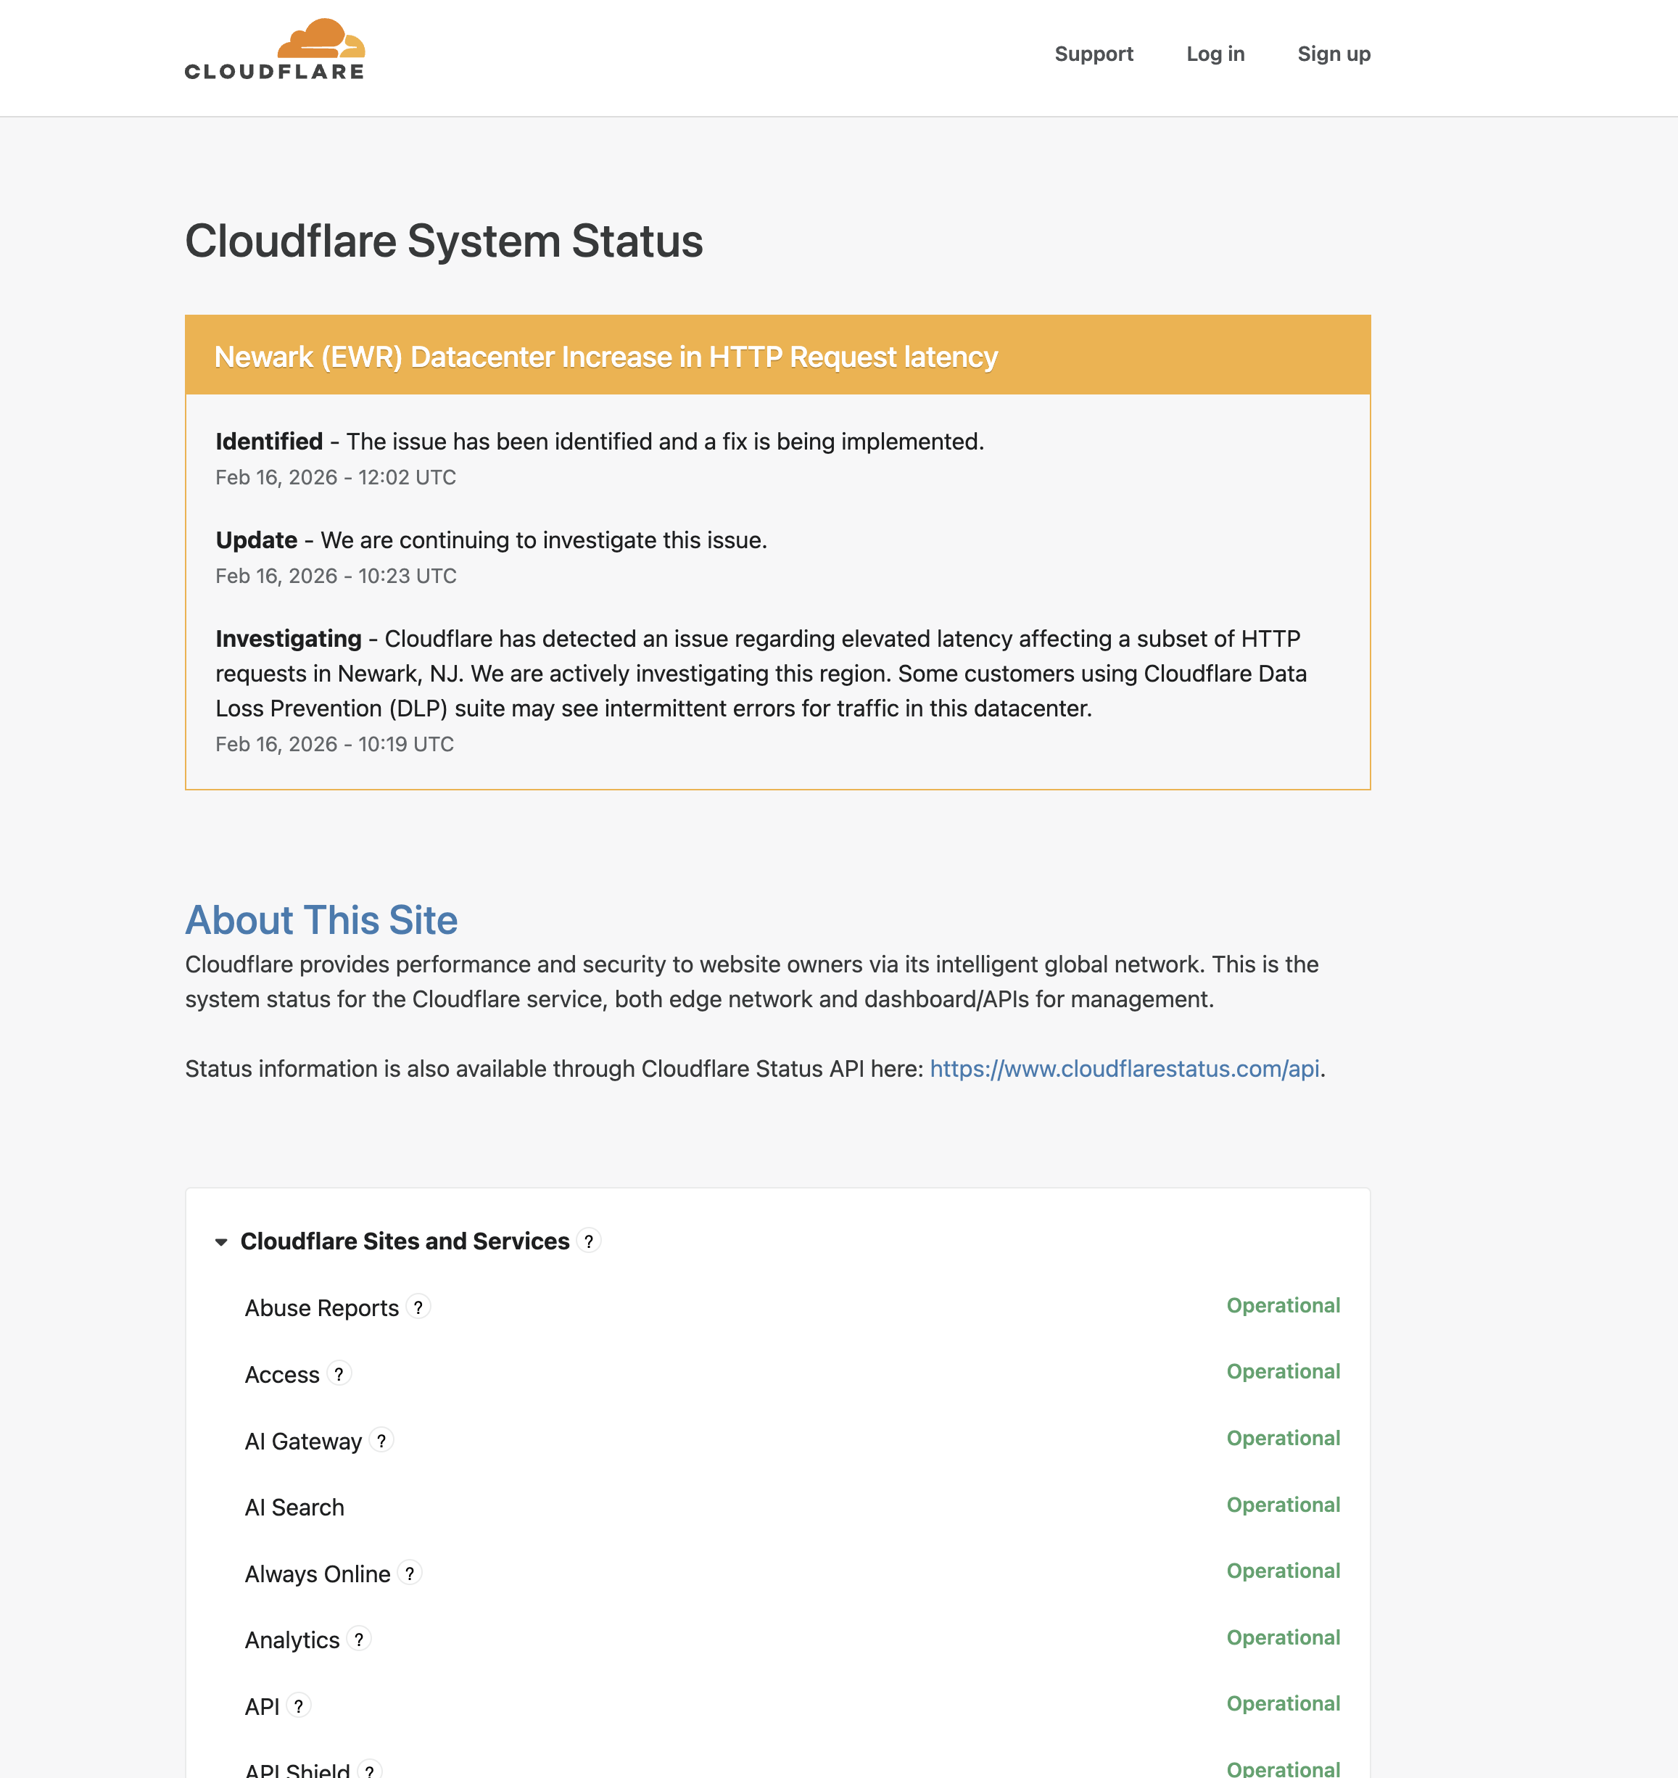Click the Newark datacenter incident banner

[606, 356]
